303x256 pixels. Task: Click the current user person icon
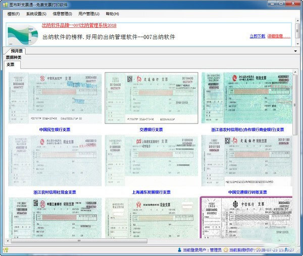(x=179, y=250)
